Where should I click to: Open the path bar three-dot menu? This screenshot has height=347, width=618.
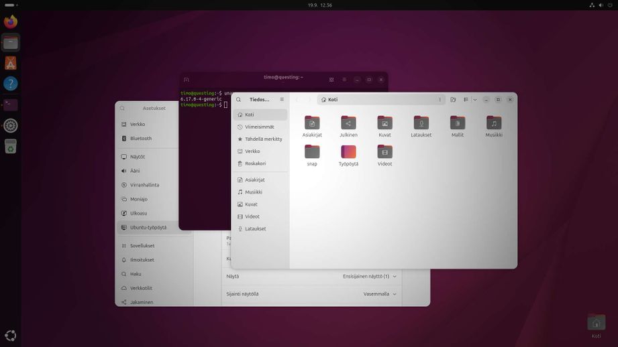coord(440,100)
